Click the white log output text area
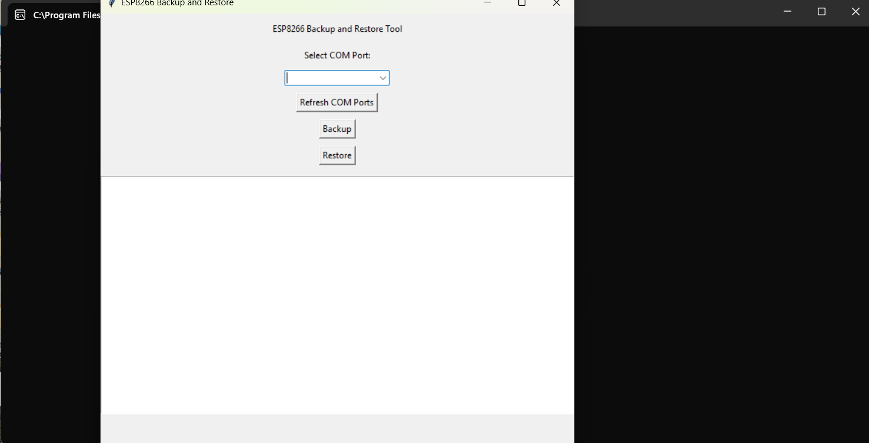The image size is (869, 443). pyautogui.click(x=337, y=295)
